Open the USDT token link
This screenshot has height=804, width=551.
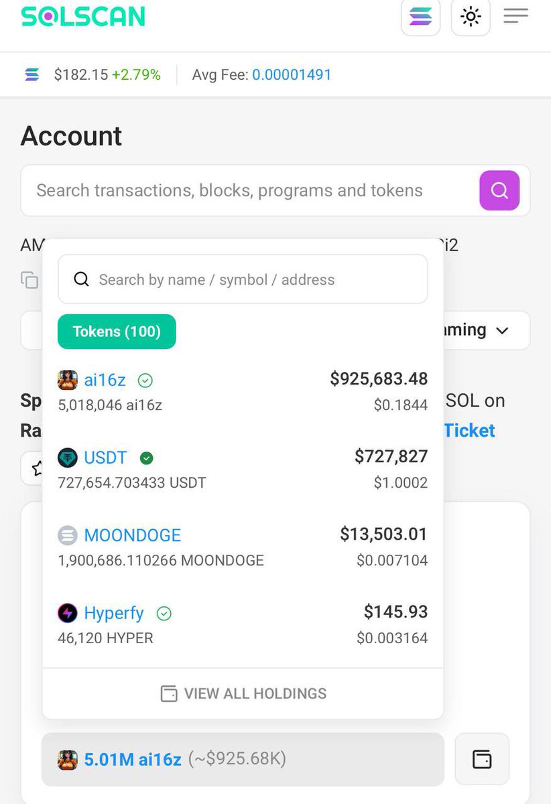click(105, 458)
